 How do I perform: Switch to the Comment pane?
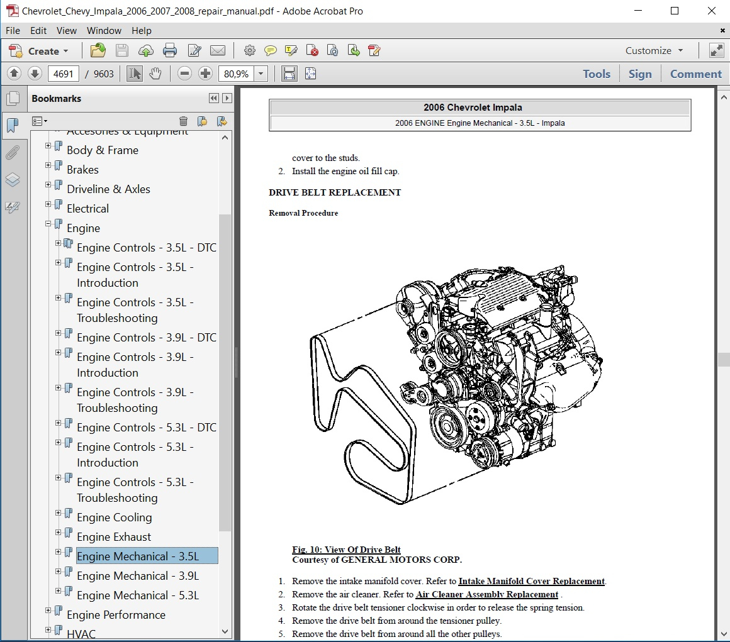point(695,74)
